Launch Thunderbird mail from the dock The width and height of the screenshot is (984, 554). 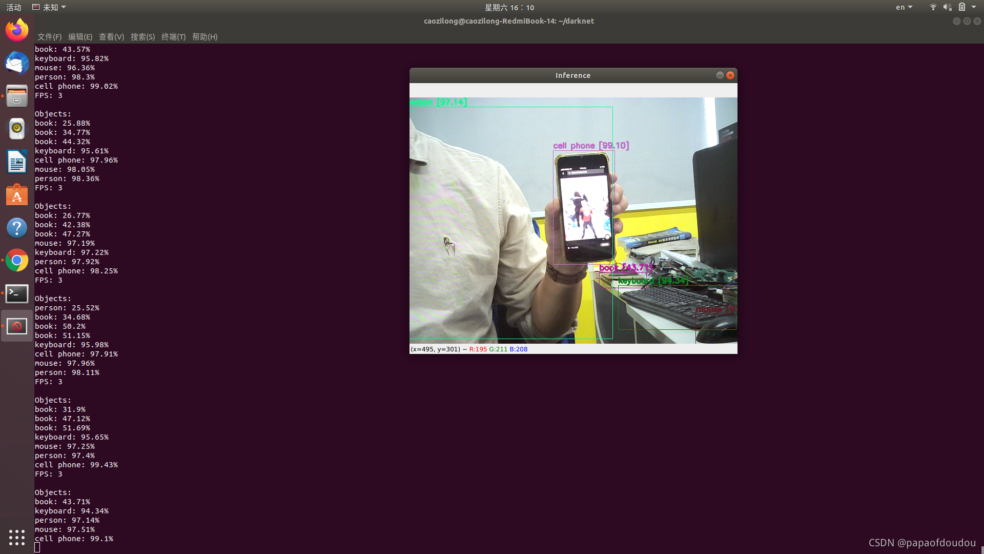coord(17,63)
